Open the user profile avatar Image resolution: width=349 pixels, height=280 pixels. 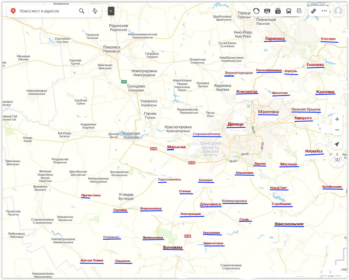point(338,11)
